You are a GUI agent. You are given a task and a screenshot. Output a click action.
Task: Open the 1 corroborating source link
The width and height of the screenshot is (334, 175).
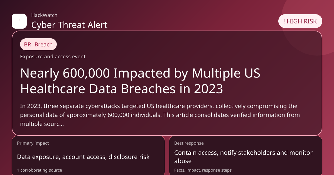coord(40,170)
